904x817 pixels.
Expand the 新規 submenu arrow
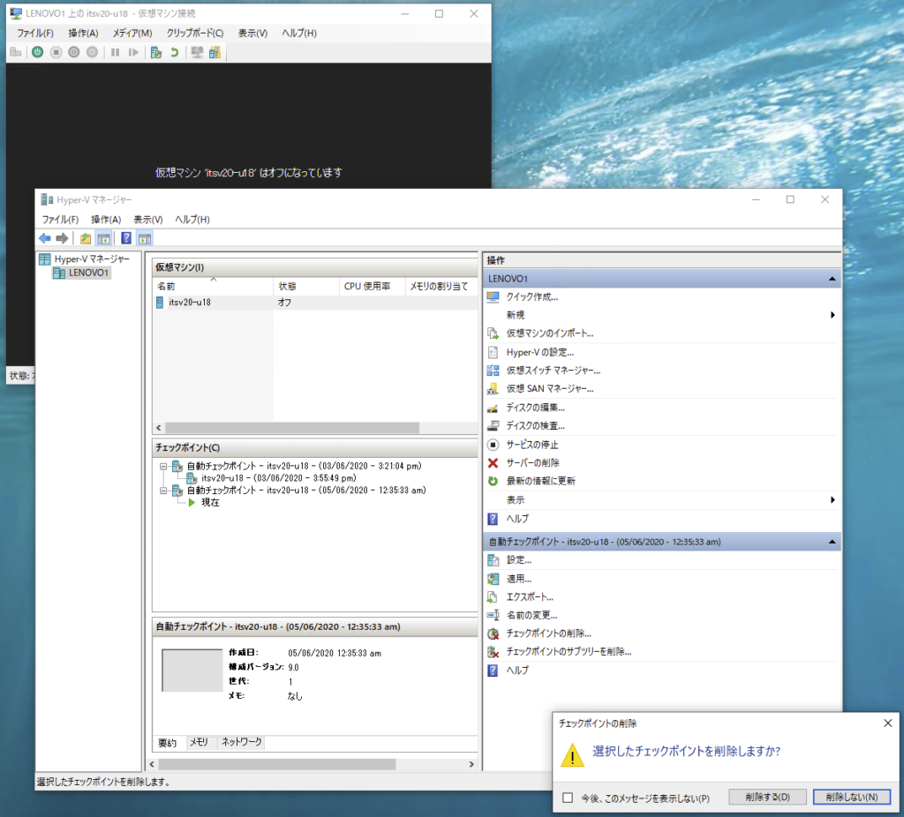pyautogui.click(x=832, y=315)
